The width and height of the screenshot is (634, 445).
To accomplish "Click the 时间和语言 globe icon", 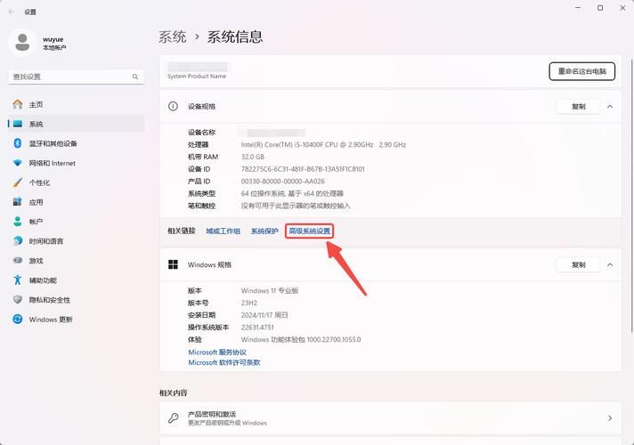I will tap(18, 241).
